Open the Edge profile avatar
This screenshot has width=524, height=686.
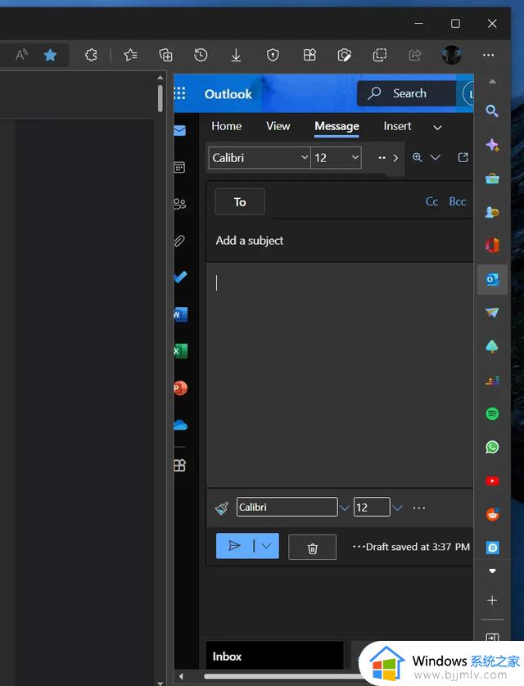(451, 55)
